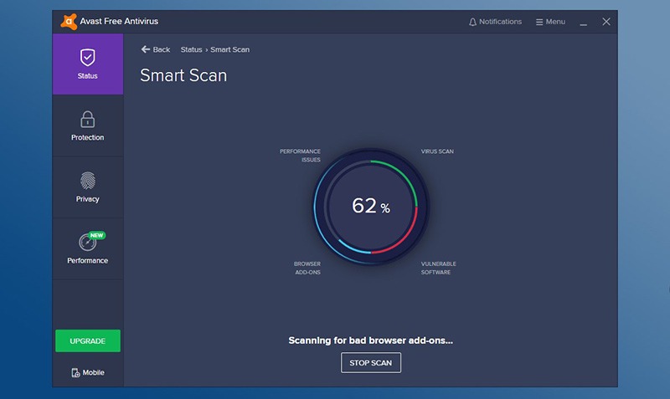Click the Performance Issues label
This screenshot has height=399, width=670.
tap(300, 156)
